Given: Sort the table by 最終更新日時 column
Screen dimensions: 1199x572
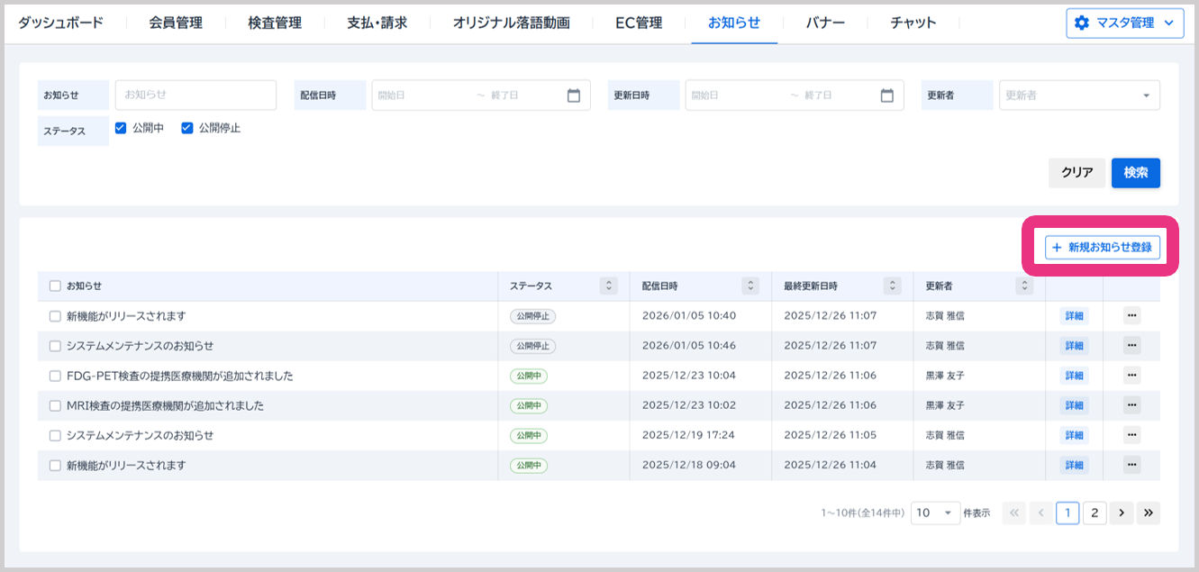Looking at the screenshot, I should coord(893,286).
